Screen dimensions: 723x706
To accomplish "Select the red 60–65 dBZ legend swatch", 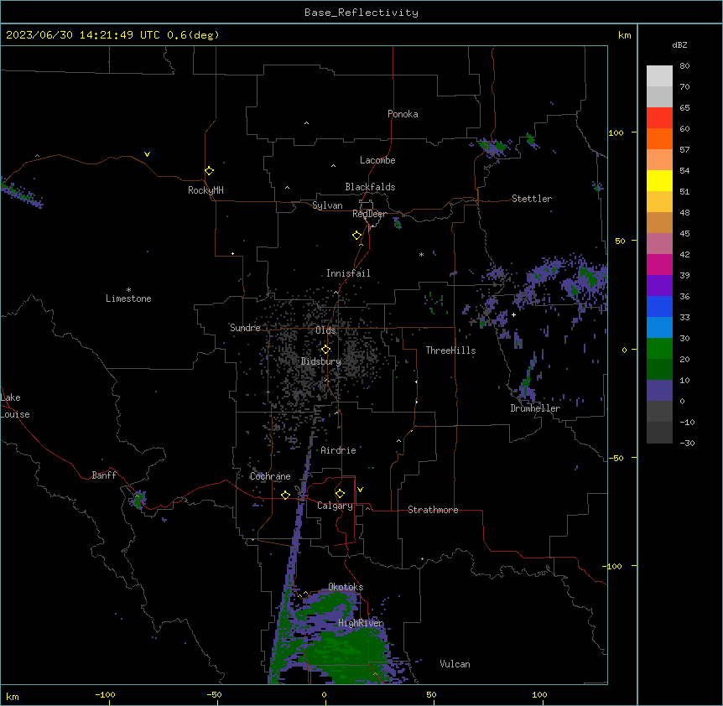I will (659, 117).
